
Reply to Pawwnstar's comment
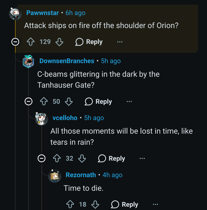89,42
